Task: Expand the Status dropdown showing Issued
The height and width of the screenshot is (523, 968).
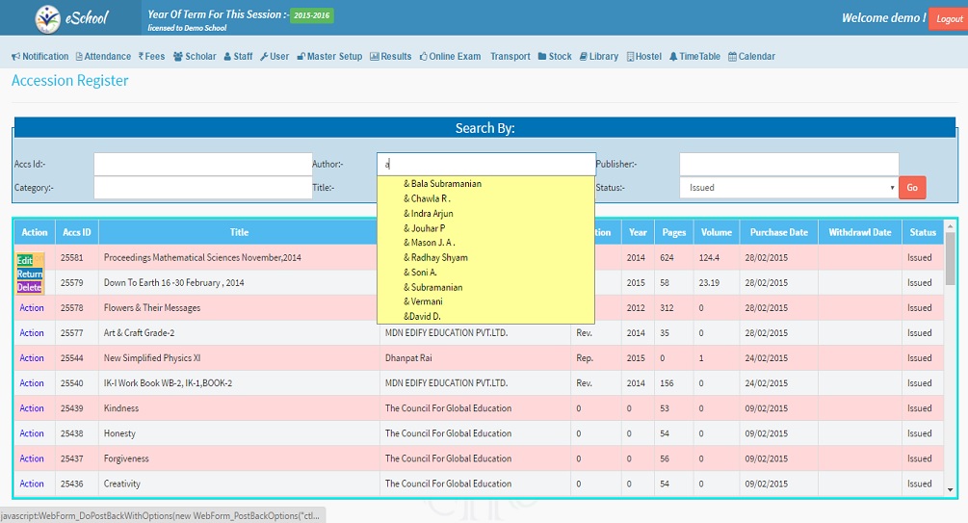Action: pyautogui.click(x=788, y=188)
